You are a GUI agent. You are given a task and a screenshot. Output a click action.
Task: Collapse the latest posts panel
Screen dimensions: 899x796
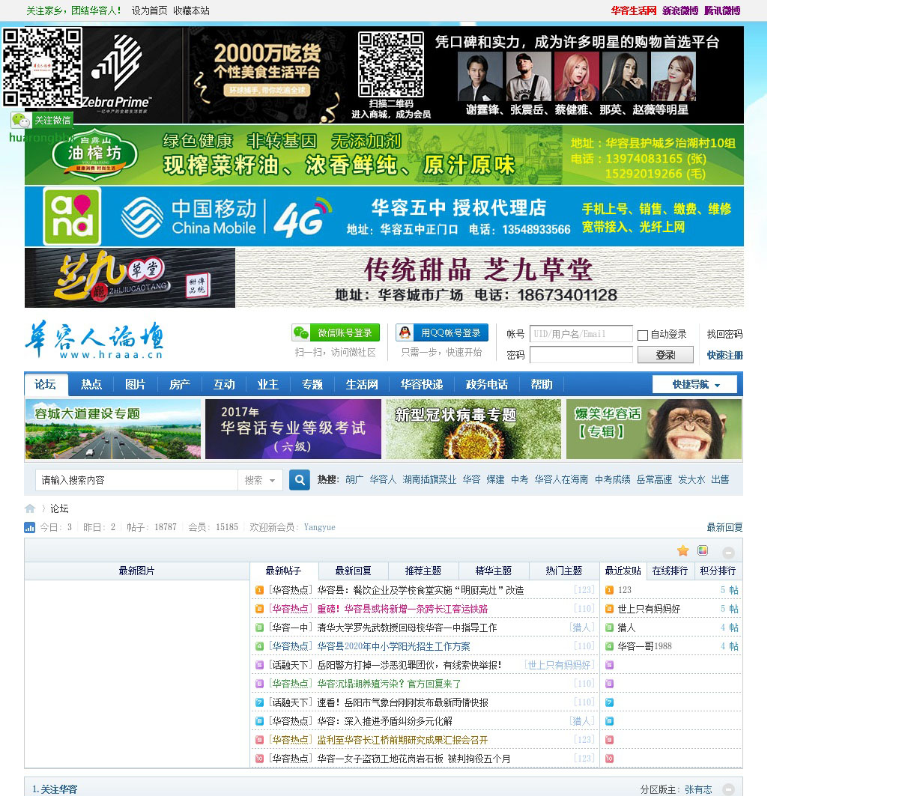click(728, 553)
